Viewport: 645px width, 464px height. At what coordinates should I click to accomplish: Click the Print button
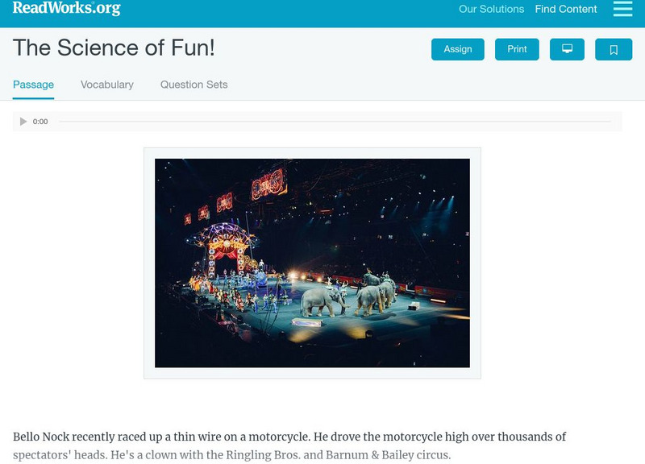517,49
